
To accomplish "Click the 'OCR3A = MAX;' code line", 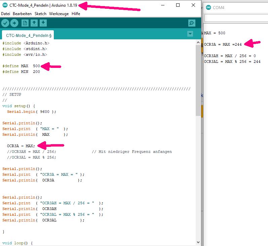I will pos(21,146).
